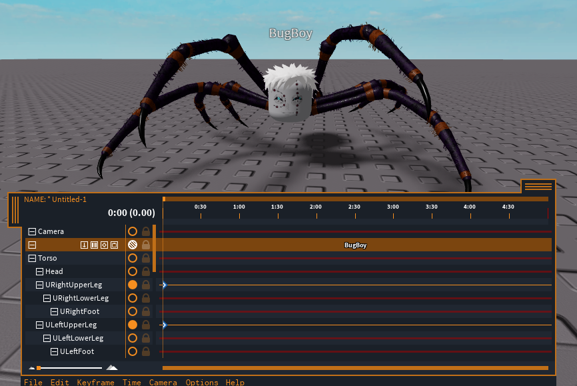Lock the URightFoot track

coord(146,311)
